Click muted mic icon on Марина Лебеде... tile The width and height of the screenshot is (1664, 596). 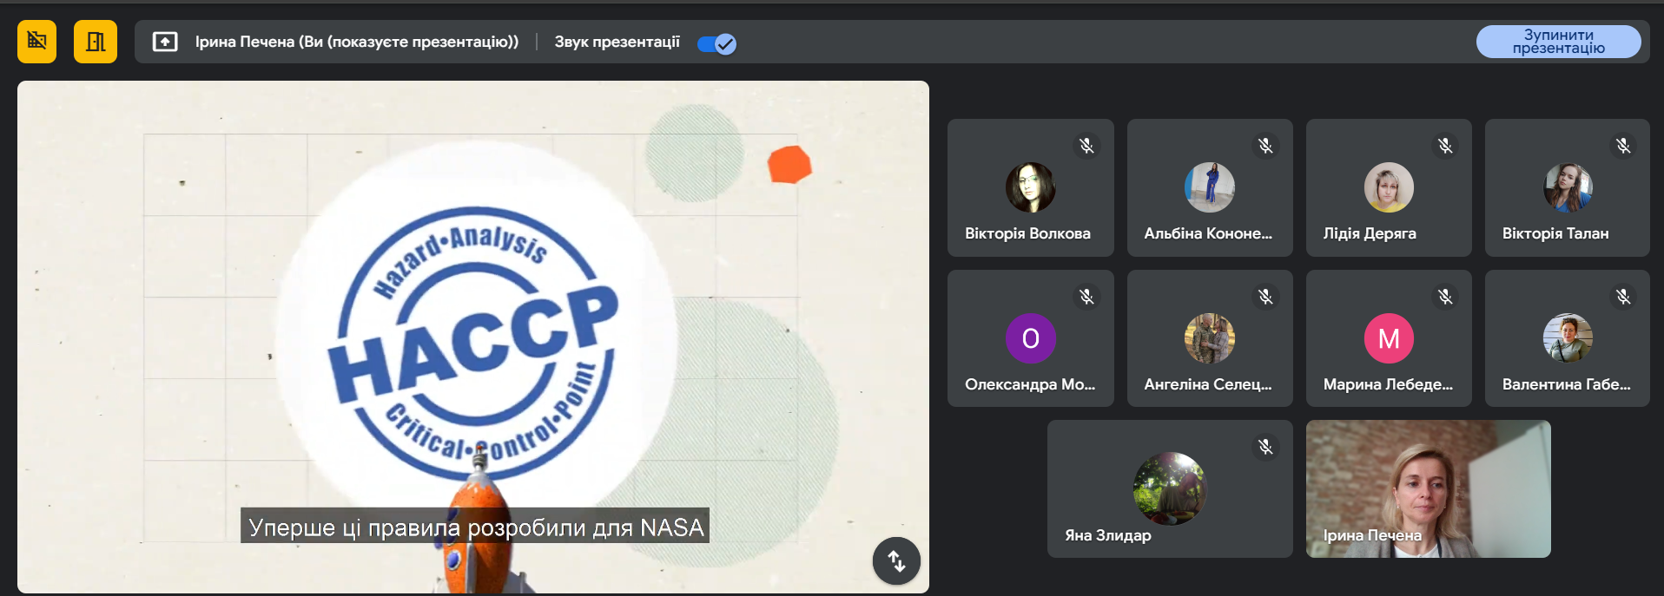coord(1445,297)
